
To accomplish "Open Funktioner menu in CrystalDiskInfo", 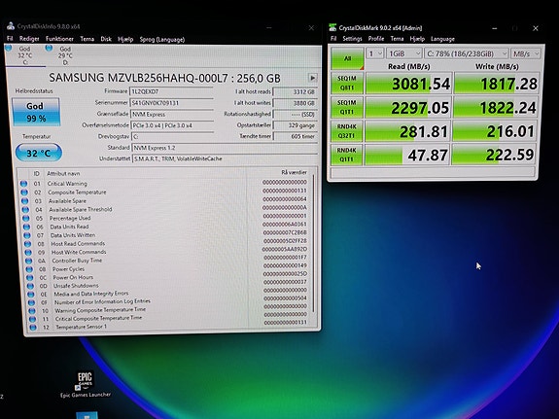I will [x=59, y=39].
